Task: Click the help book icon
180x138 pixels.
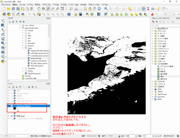Action: pos(99,14)
